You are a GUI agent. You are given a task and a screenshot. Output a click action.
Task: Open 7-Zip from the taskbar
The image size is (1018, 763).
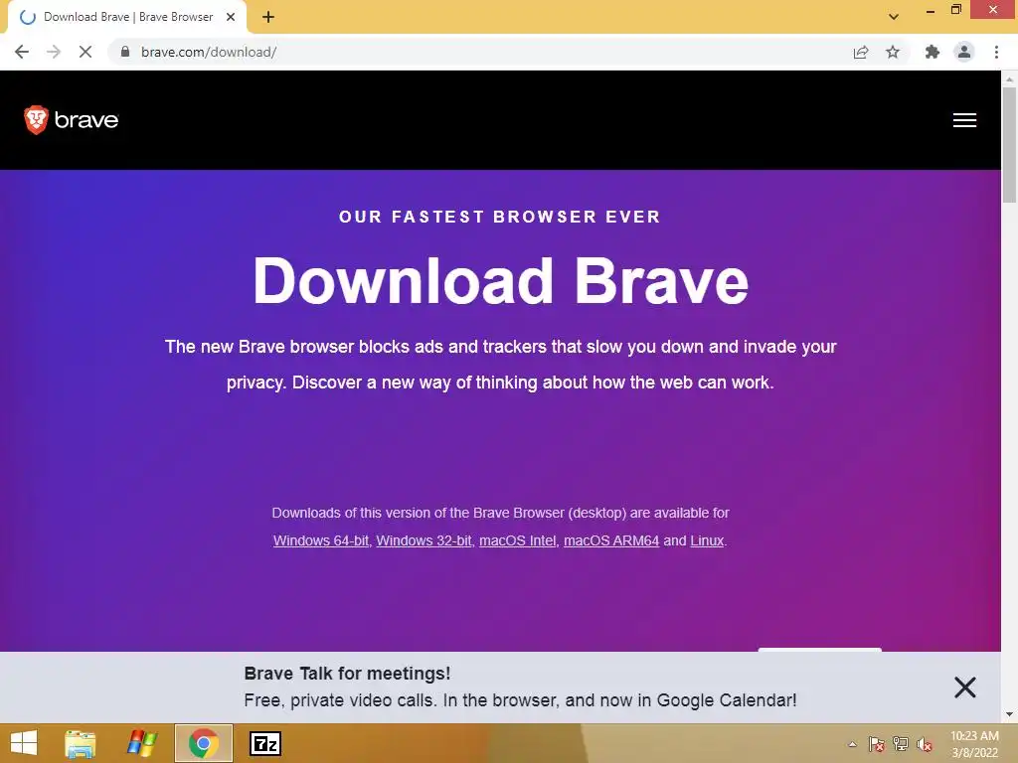tap(264, 743)
